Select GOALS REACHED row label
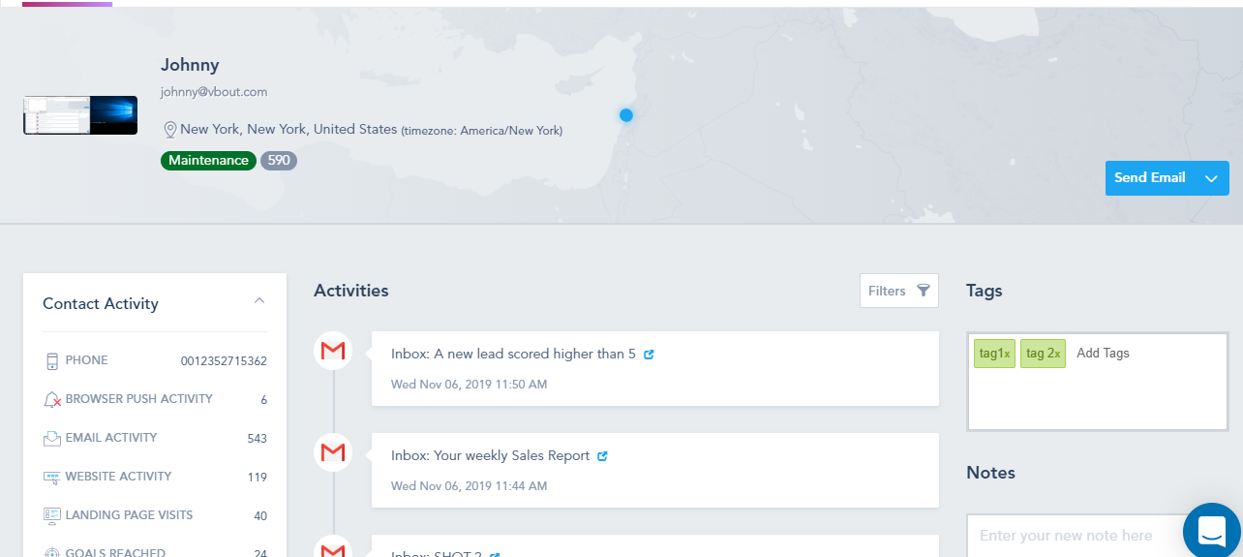1243x557 pixels. point(115,553)
